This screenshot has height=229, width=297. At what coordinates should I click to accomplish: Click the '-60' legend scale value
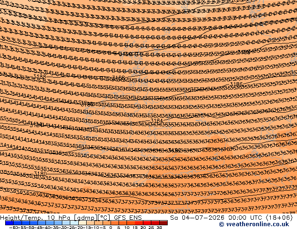[x=13, y=228]
